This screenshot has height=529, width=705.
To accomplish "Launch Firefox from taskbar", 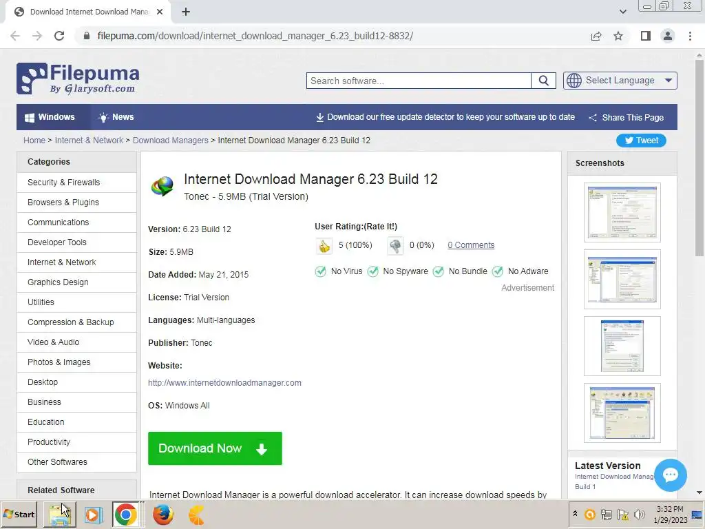I will coord(162,515).
